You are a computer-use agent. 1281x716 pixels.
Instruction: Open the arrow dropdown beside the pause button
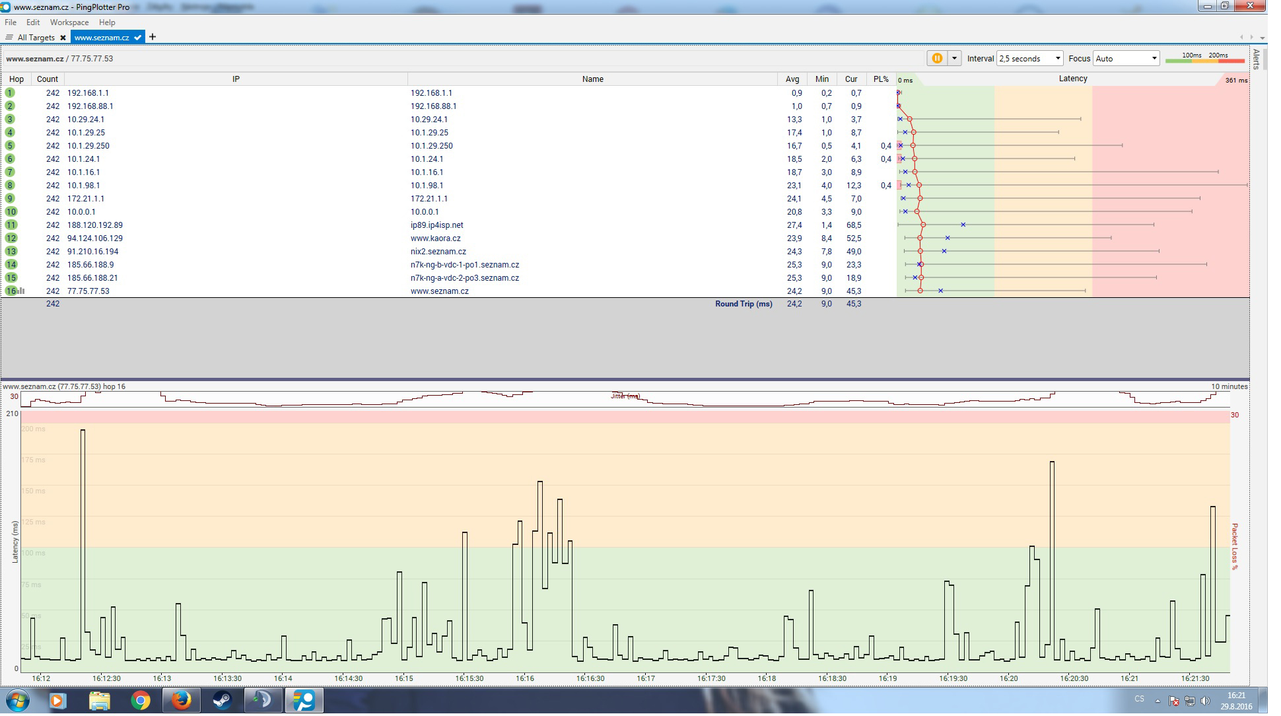click(x=954, y=59)
